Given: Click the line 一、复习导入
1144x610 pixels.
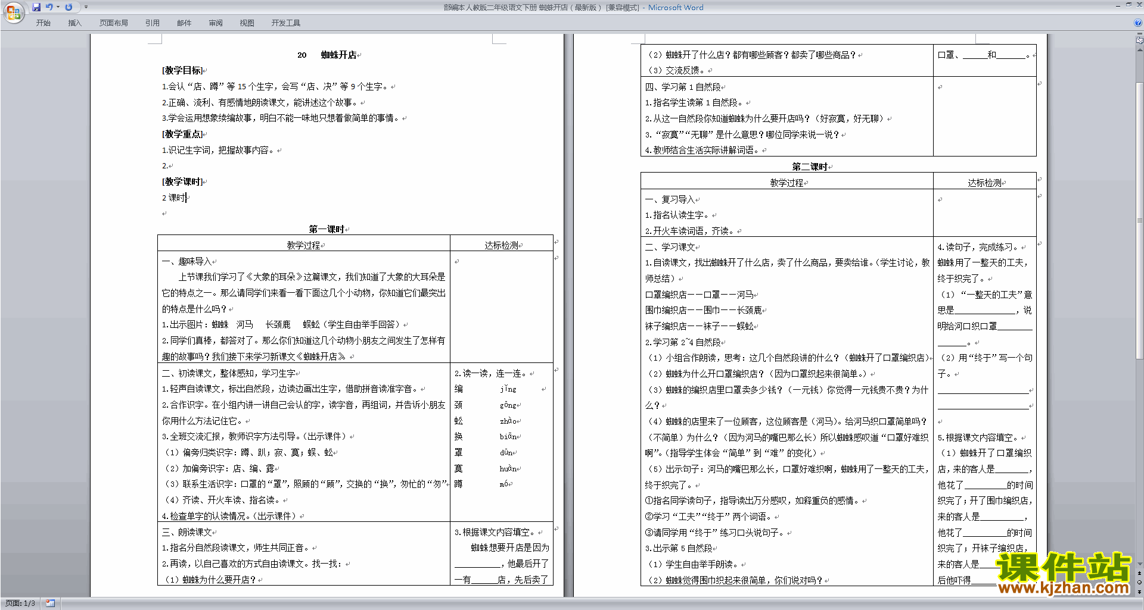Looking at the screenshot, I should click(670, 199).
